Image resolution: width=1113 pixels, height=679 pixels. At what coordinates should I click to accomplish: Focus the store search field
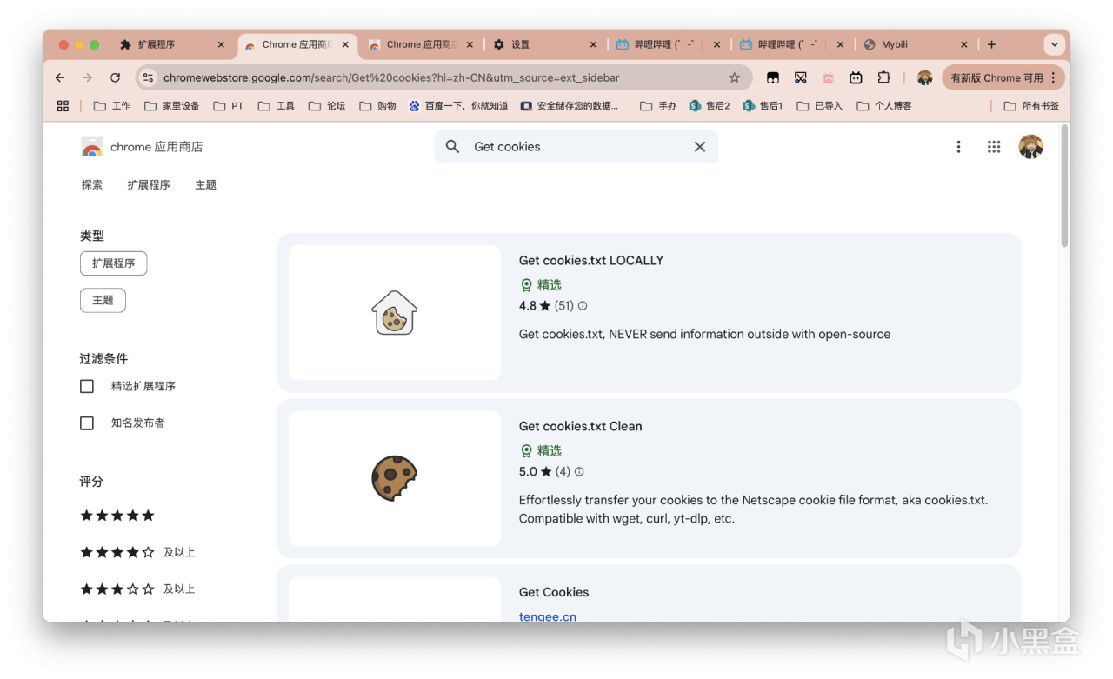point(577,147)
